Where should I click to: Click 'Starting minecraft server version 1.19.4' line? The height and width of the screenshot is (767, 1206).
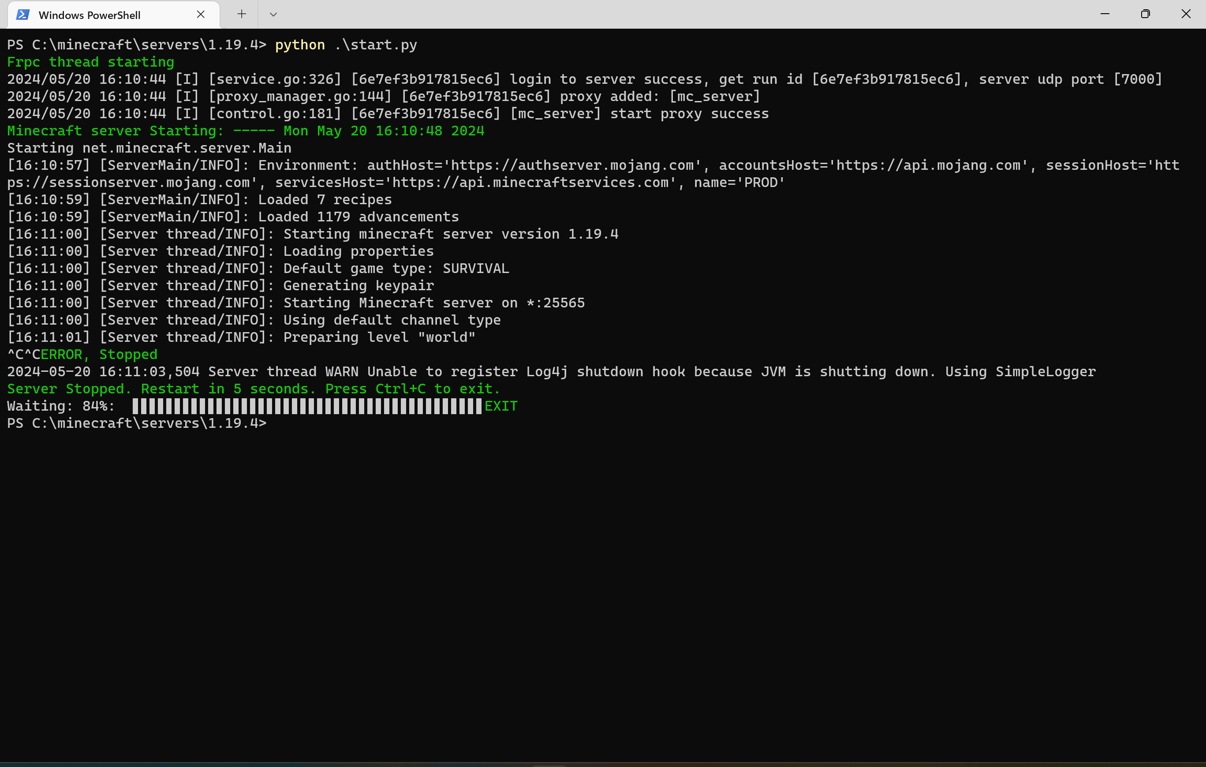pyautogui.click(x=313, y=234)
